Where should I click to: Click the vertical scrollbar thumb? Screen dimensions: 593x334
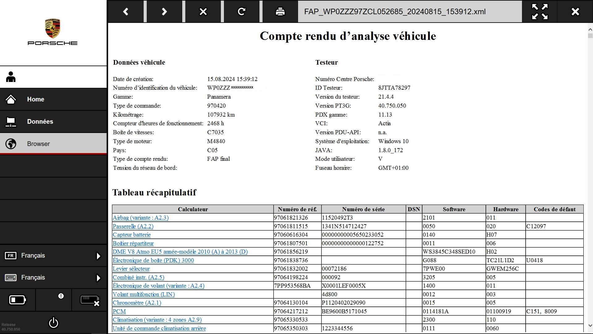(x=590, y=36)
